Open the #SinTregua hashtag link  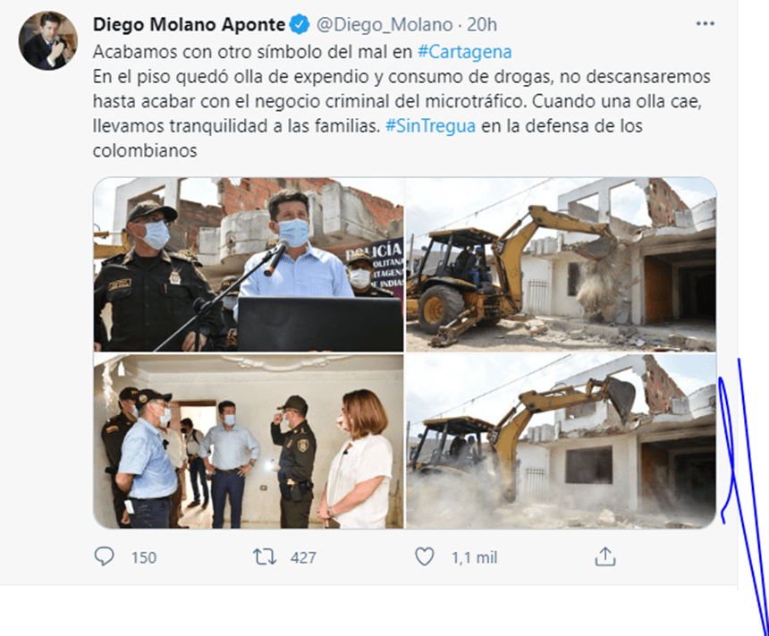pos(430,126)
